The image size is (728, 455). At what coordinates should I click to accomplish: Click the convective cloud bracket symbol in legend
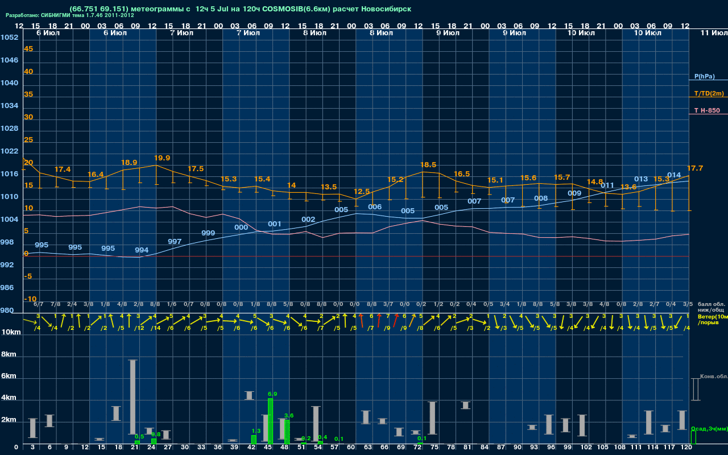point(695,390)
